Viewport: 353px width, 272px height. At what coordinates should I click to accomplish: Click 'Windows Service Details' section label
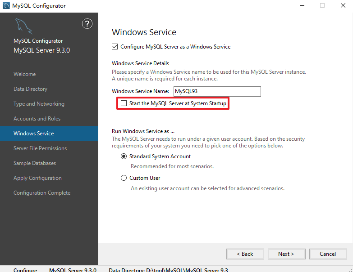pos(141,63)
